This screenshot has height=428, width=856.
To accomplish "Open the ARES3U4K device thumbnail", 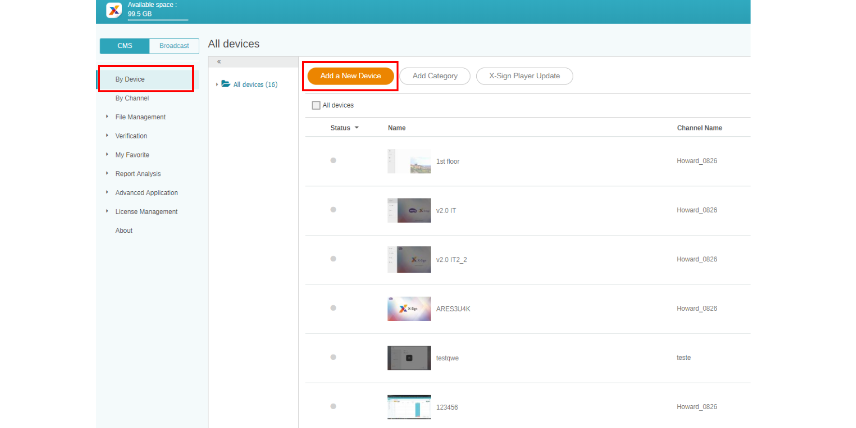I will (x=409, y=309).
